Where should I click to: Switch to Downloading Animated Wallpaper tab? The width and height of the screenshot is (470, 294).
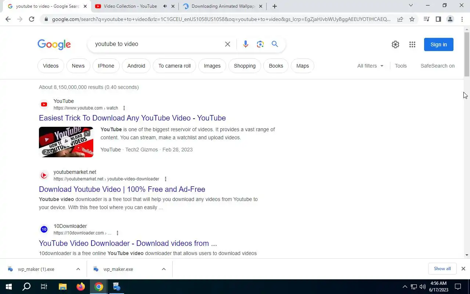pos(223,6)
